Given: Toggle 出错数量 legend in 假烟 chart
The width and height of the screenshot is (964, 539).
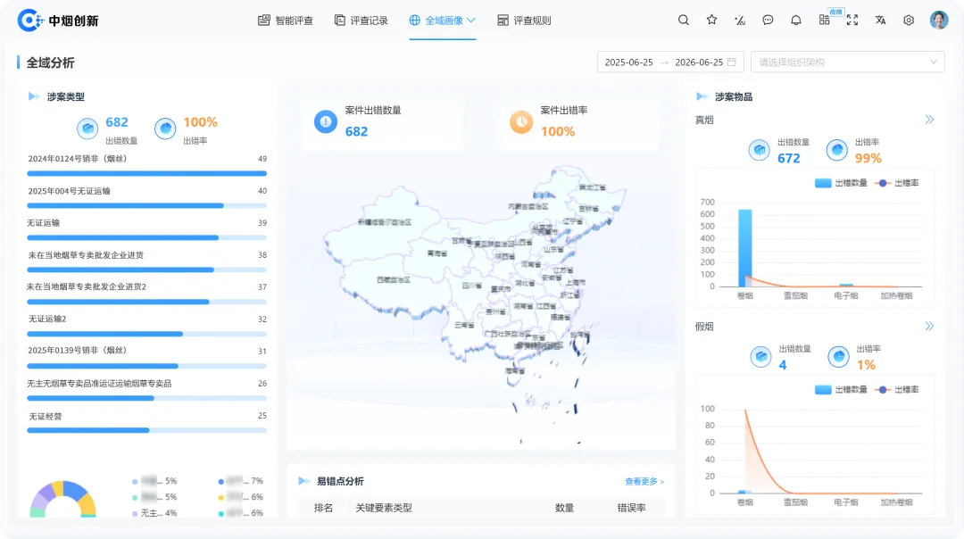Looking at the screenshot, I should [841, 389].
